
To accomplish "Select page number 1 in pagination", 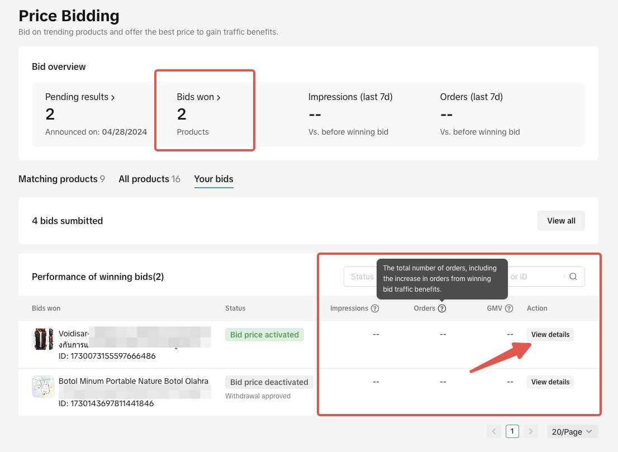I will 512,431.
